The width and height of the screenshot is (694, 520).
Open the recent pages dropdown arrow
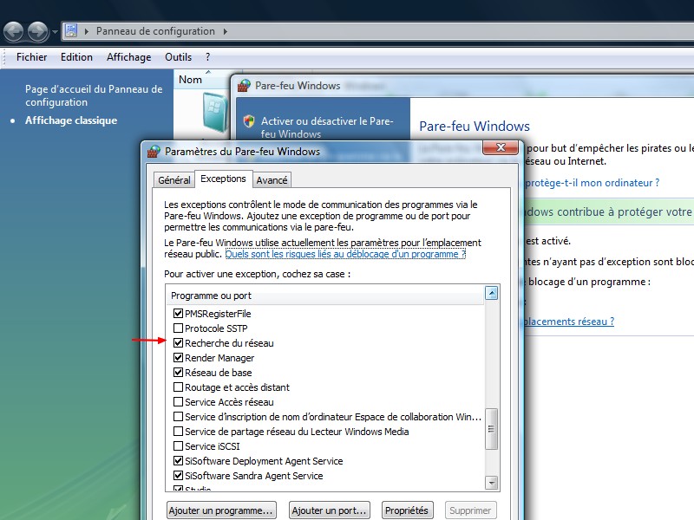point(55,32)
